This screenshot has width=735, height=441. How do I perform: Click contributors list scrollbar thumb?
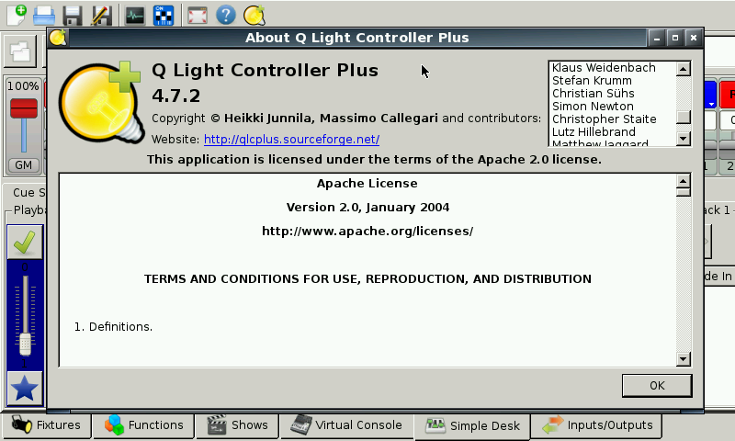coord(684,118)
